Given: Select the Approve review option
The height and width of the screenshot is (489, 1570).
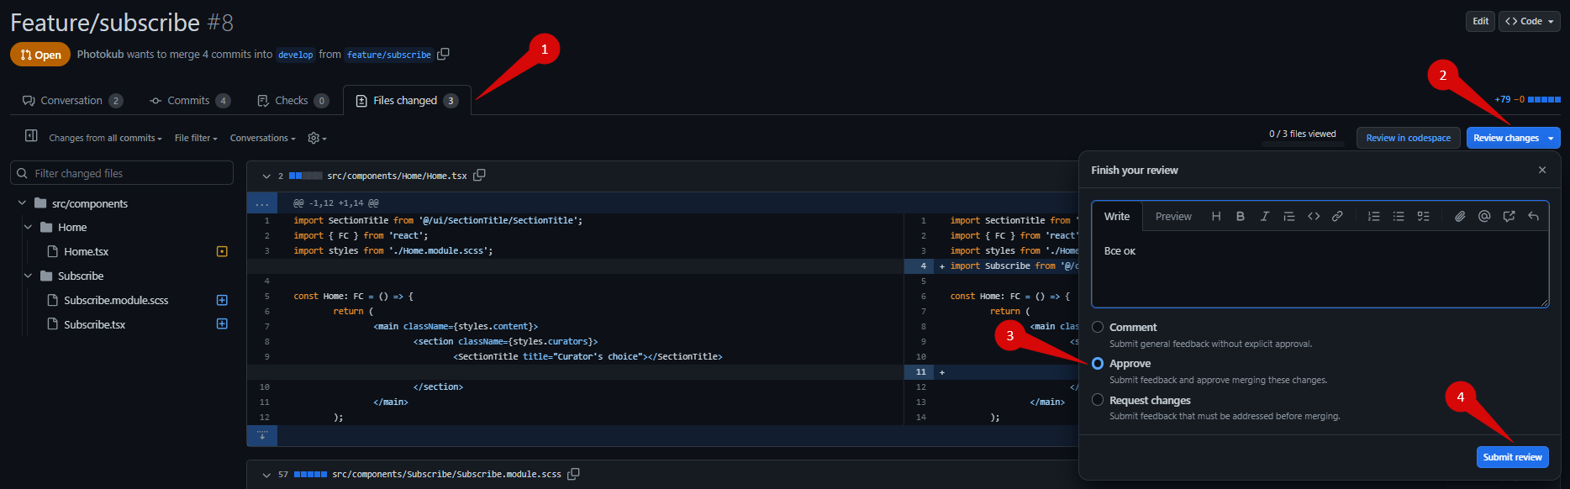Looking at the screenshot, I should pyautogui.click(x=1098, y=364).
